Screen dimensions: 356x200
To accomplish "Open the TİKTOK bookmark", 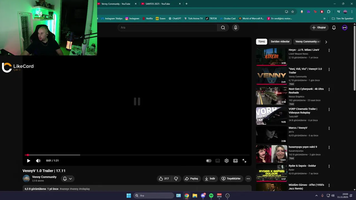I will [x=211, y=19].
